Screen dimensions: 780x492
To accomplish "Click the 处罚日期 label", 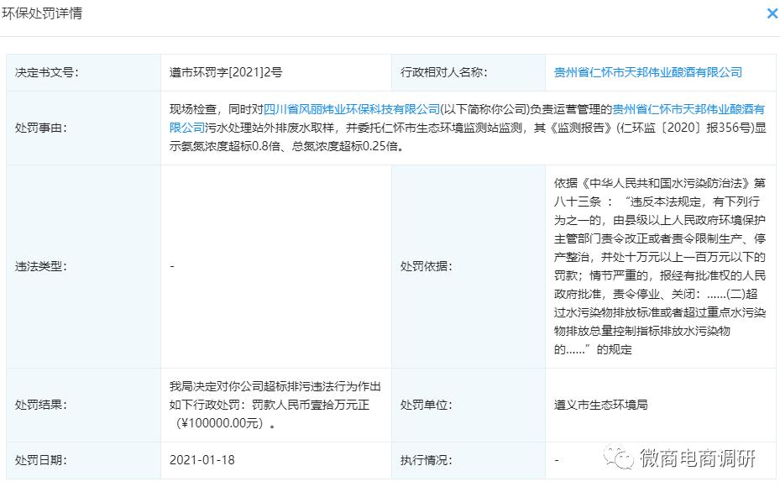I will [41, 460].
